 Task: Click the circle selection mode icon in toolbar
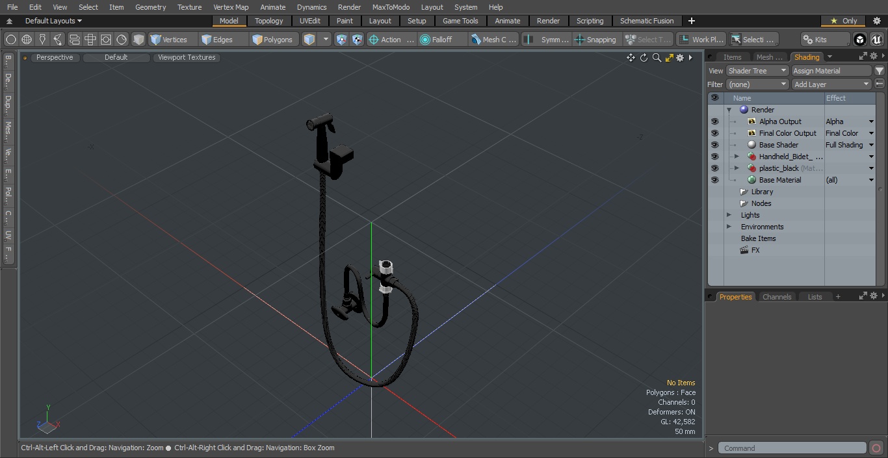11,40
